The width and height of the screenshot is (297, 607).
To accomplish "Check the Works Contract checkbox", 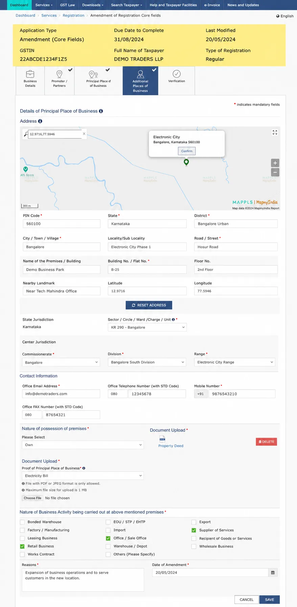I will (x=22, y=554).
